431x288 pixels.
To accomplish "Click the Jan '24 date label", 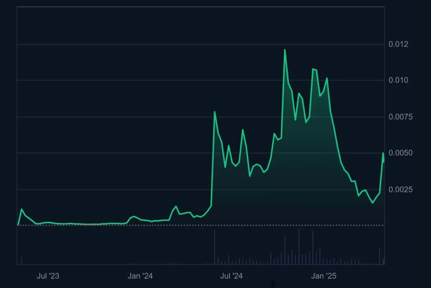I will point(140,276).
